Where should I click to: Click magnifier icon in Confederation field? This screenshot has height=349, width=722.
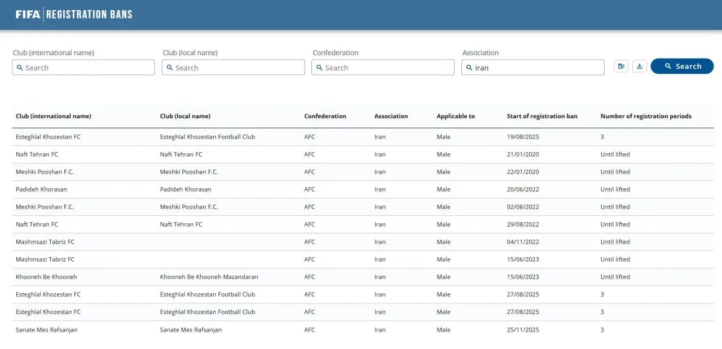pos(319,68)
